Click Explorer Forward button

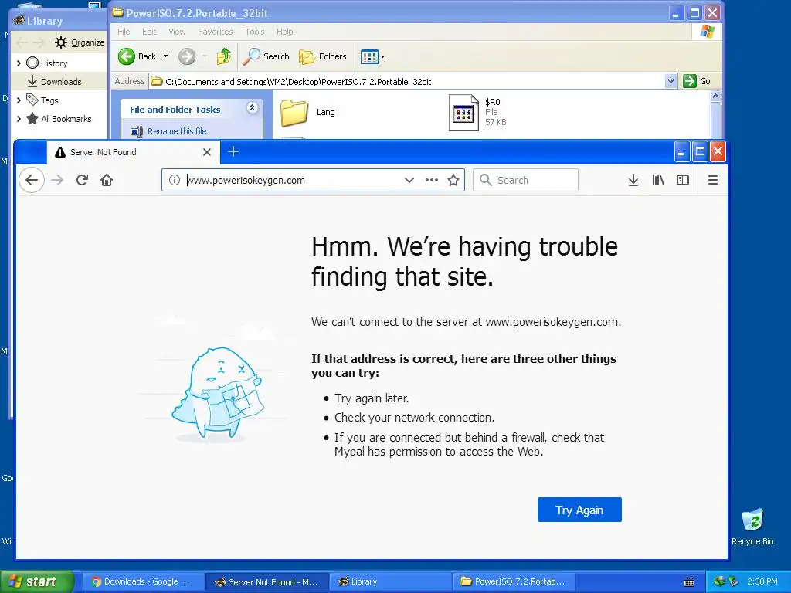tap(187, 56)
